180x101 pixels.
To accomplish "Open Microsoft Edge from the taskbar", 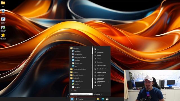I will pyautogui.click(x=103, y=99).
